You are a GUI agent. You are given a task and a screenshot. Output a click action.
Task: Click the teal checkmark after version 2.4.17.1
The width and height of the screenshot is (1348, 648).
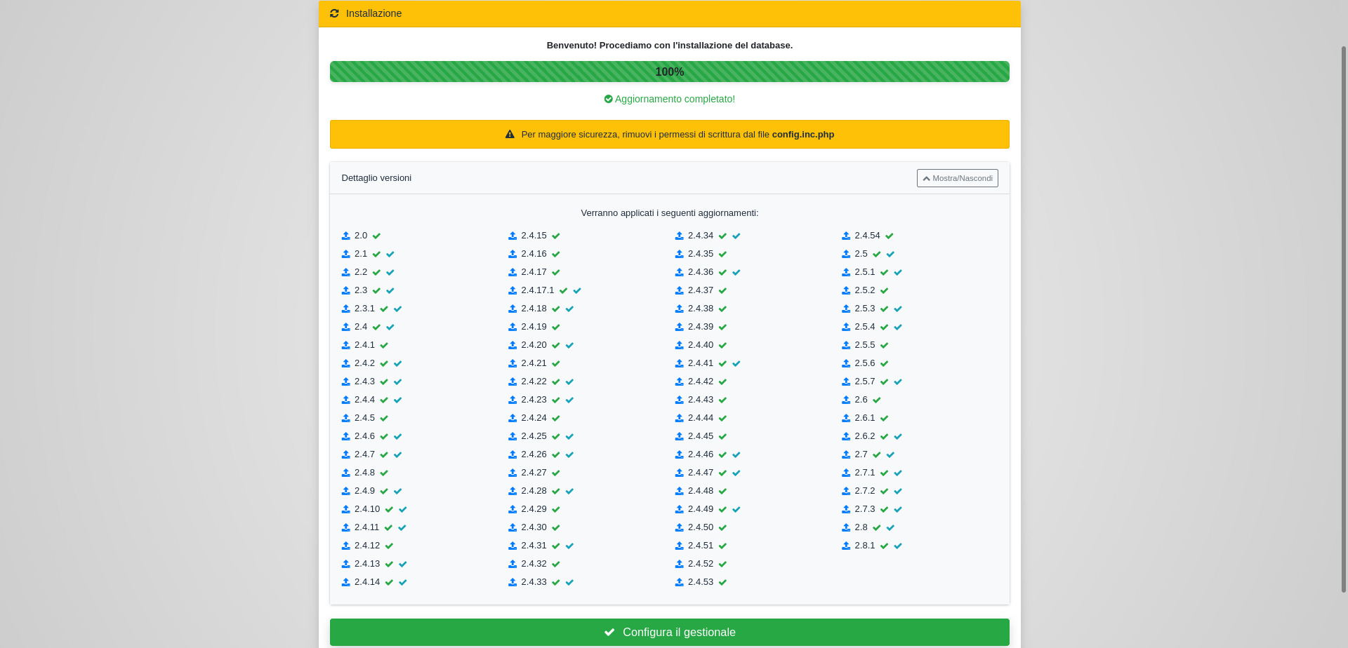pyautogui.click(x=577, y=290)
